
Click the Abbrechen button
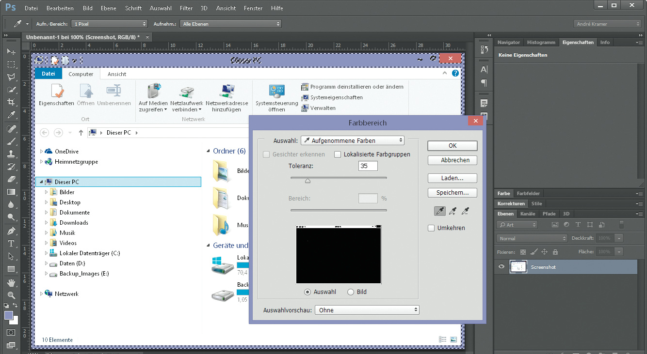452,160
